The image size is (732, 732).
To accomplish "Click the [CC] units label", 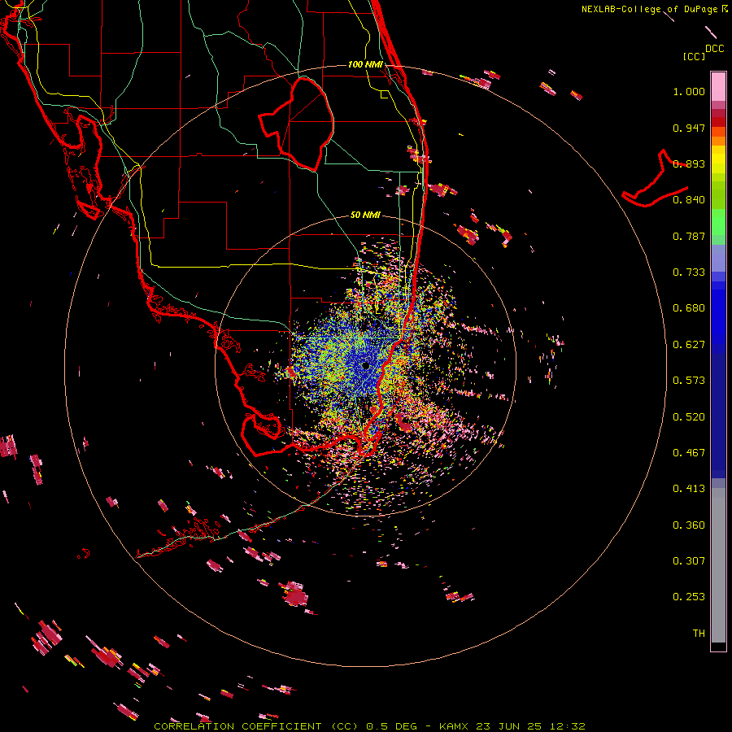I will [x=694, y=56].
